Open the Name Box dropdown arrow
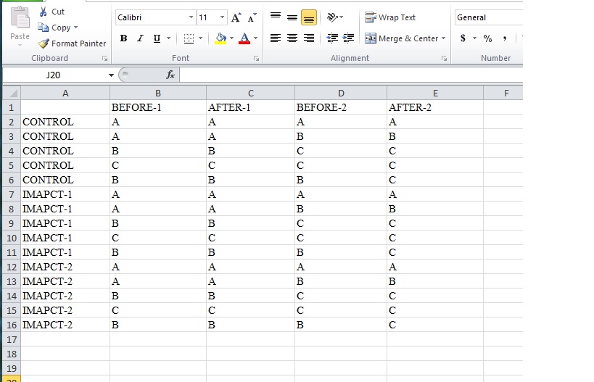This screenshot has width=594, height=382. click(111, 75)
